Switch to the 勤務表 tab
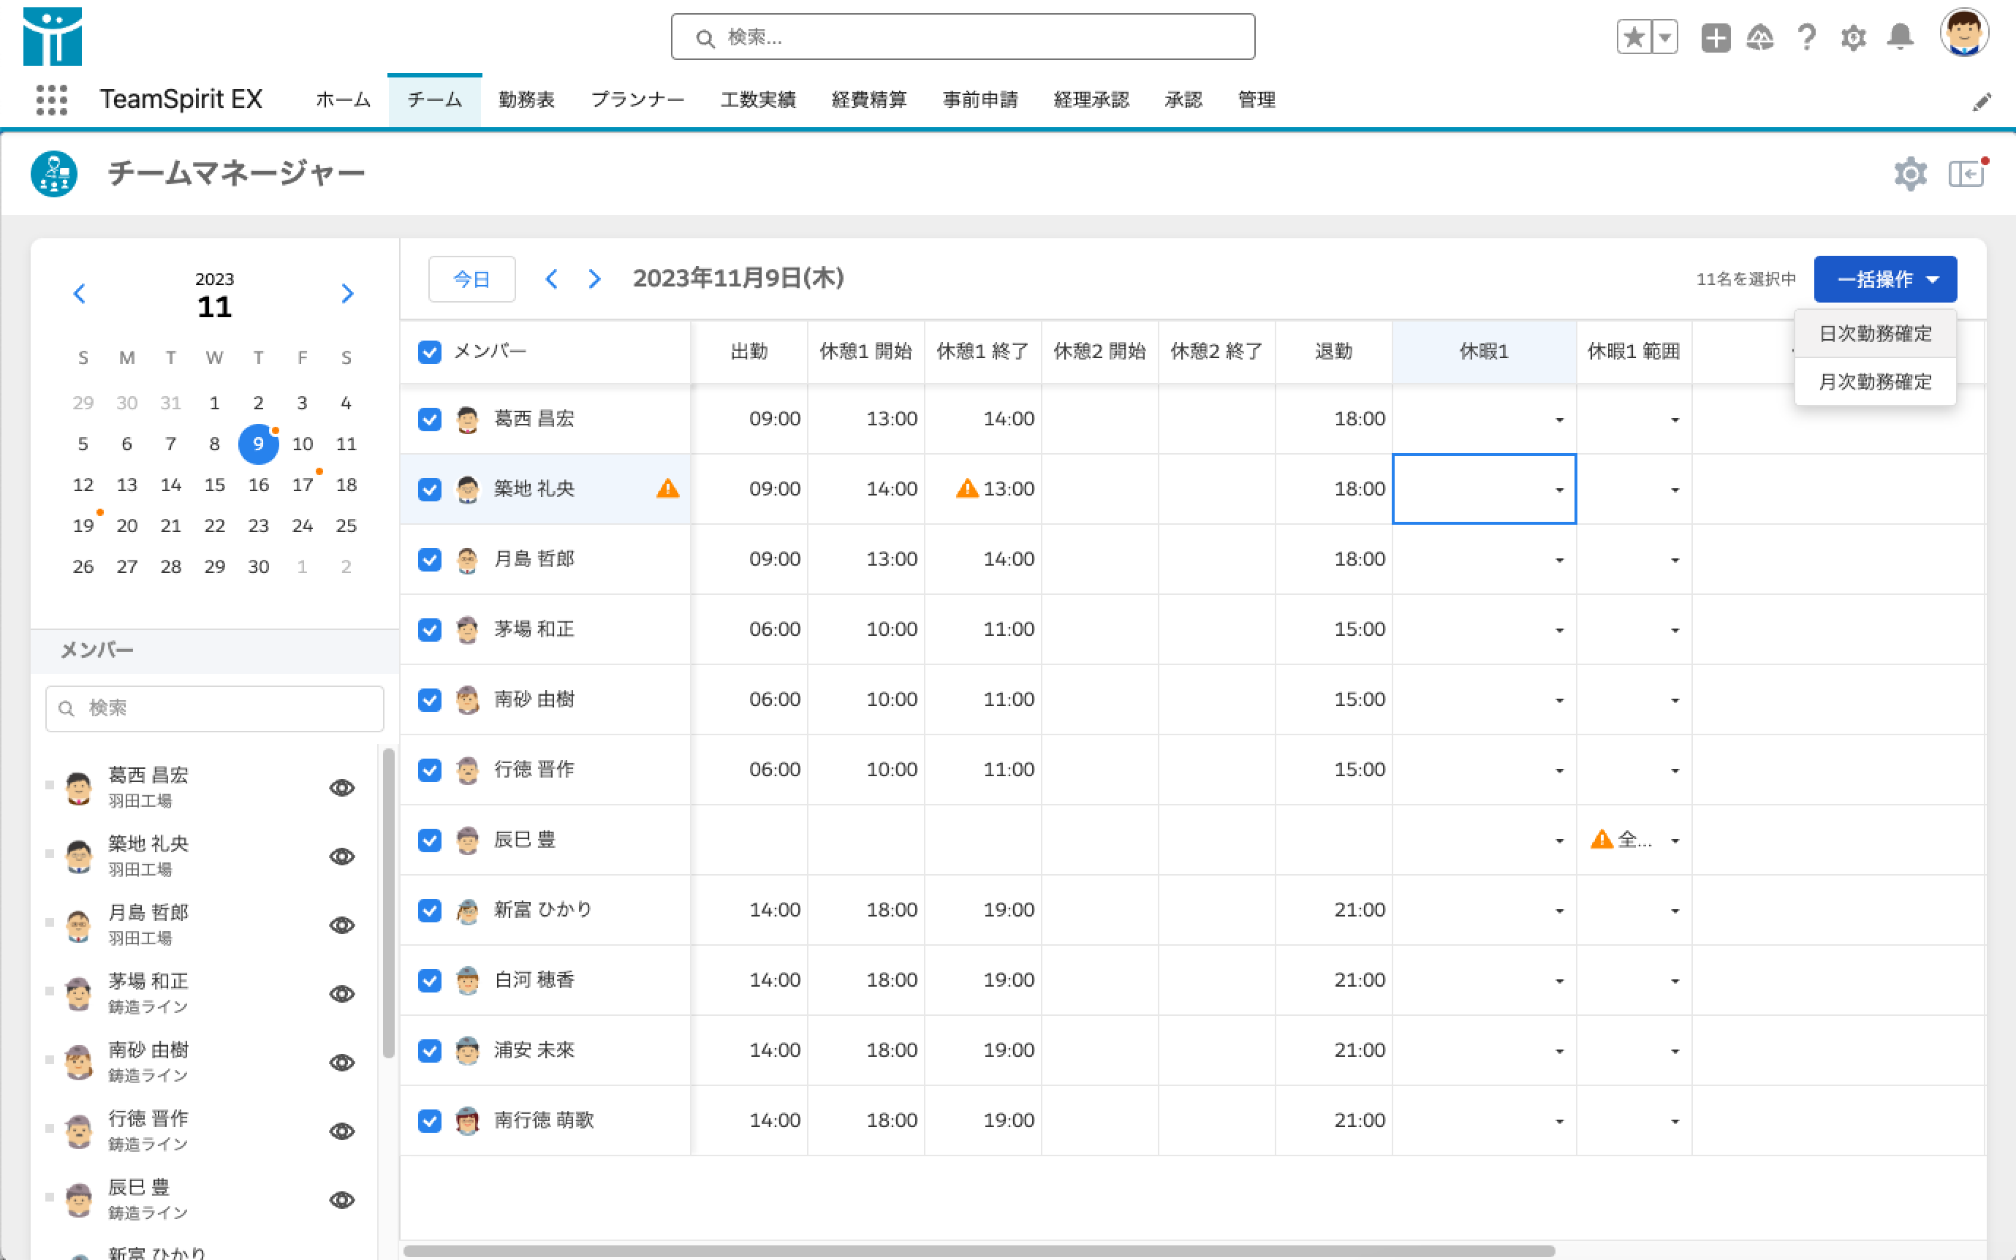Viewport: 2016px width, 1260px height. 526,100
